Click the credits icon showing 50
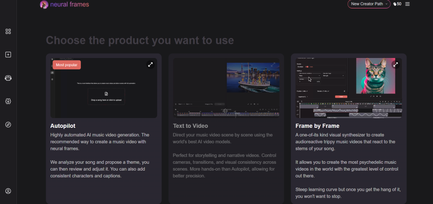The width and height of the screenshot is (433, 204). point(397,4)
